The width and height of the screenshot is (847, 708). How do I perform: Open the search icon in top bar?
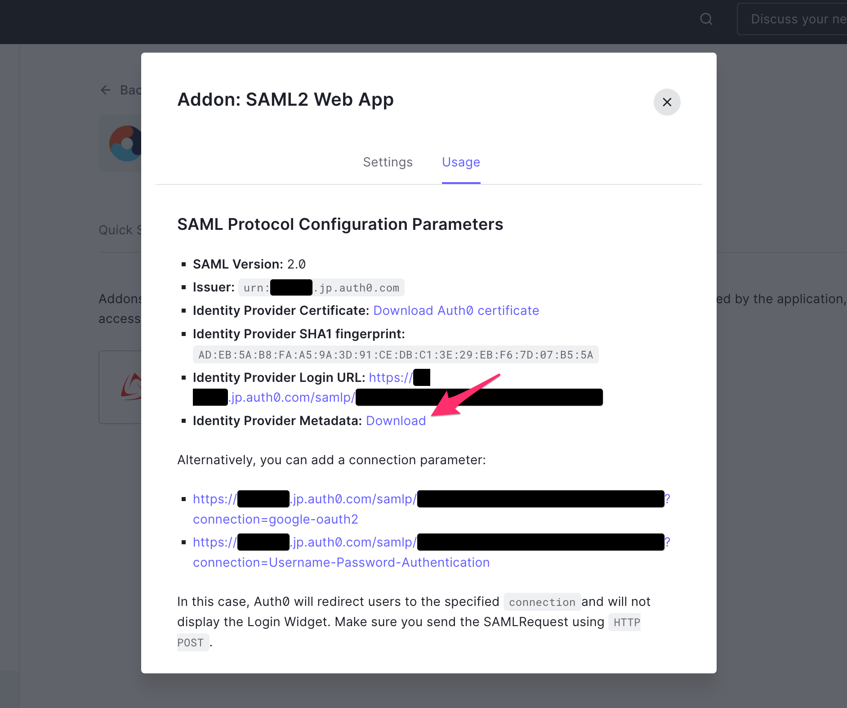706,19
